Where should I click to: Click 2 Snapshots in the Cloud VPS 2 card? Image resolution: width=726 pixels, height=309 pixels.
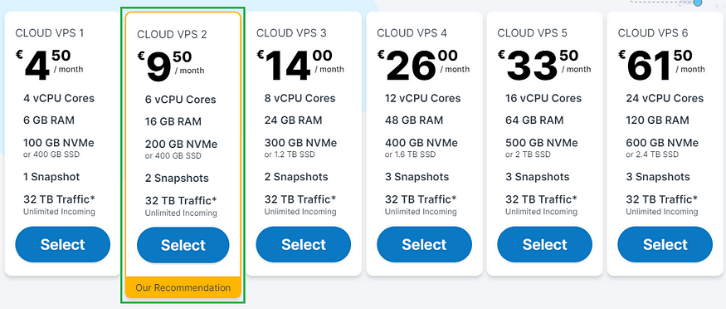177,179
